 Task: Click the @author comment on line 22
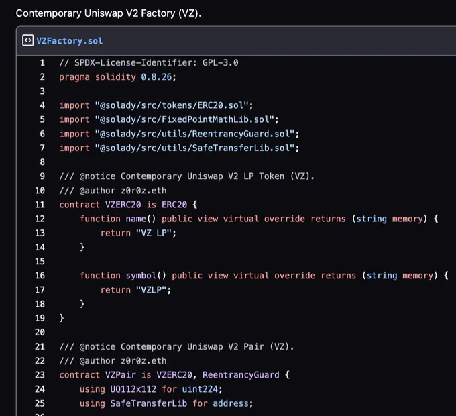click(113, 361)
